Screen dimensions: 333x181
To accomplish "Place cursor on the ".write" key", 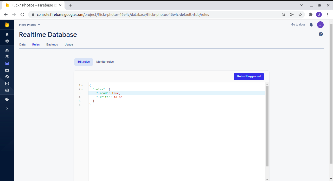I will coord(104,97).
